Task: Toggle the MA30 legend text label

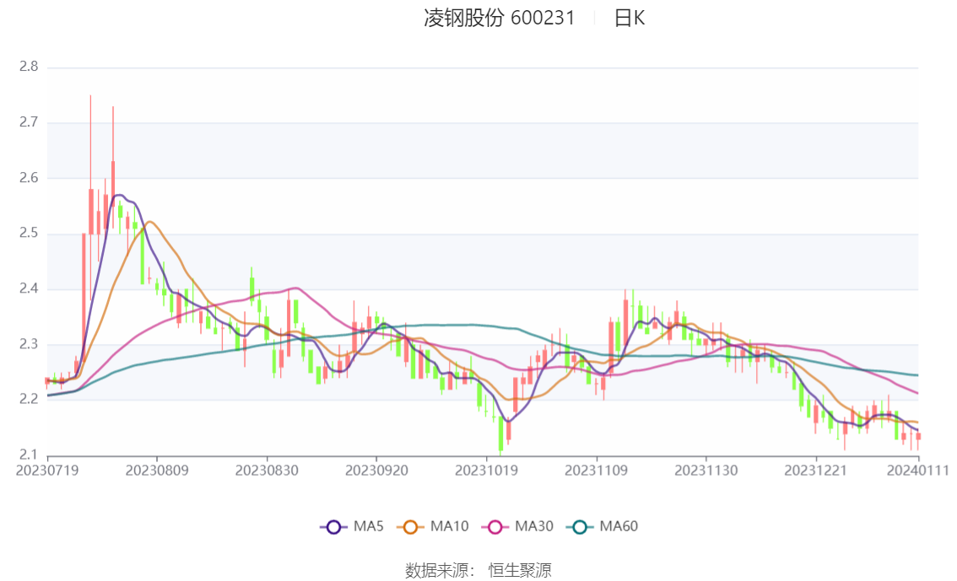Action: (x=533, y=527)
